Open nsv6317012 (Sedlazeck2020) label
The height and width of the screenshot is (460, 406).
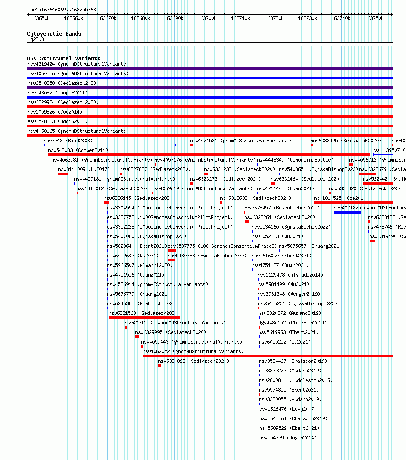coord(112,188)
